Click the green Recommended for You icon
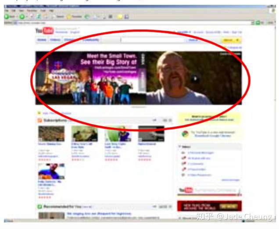This screenshot has height=229, width=279. tap(39, 207)
